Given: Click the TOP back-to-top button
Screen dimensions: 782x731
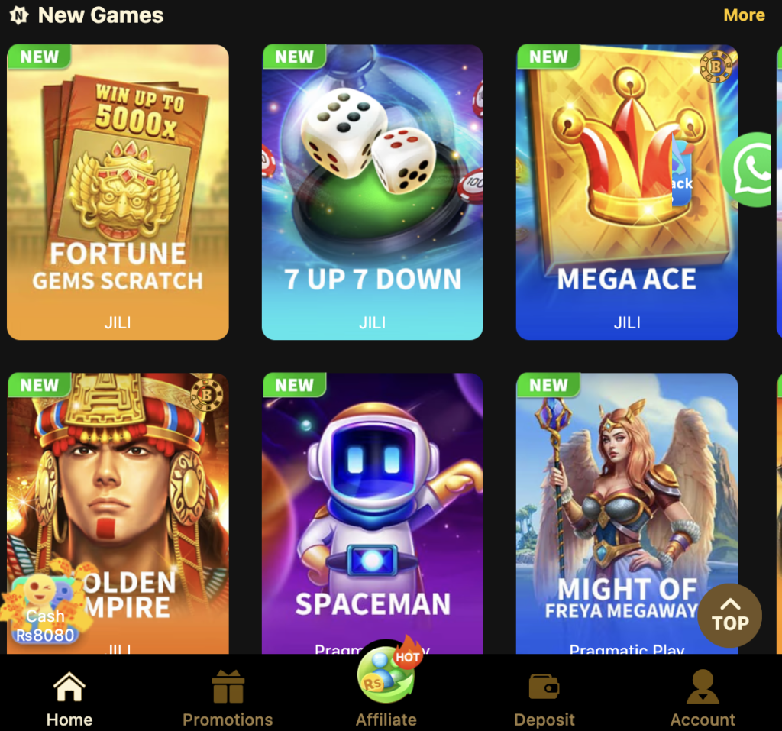Looking at the screenshot, I should pyautogui.click(x=729, y=616).
